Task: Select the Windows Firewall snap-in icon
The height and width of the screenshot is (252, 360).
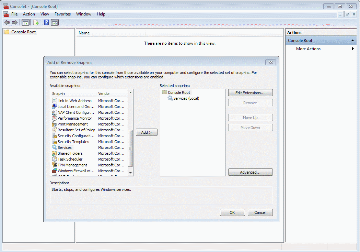Action: pos(55,171)
